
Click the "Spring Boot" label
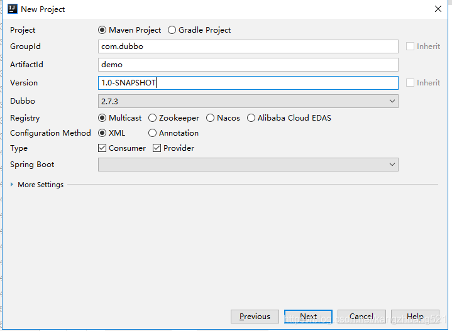click(32, 165)
